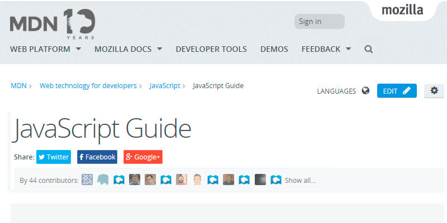Click the globe icon beside Languages
This screenshot has width=447, height=223.
click(x=365, y=91)
